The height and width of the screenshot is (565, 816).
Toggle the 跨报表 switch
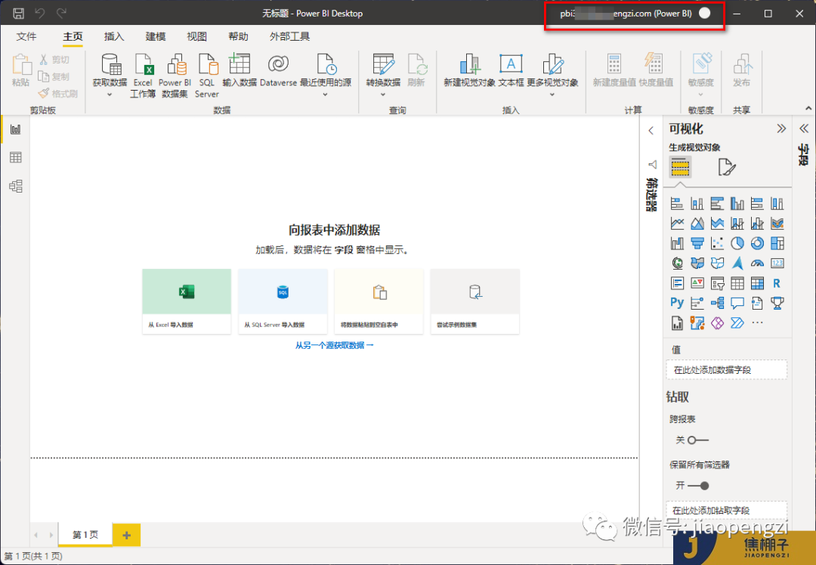[x=698, y=440]
